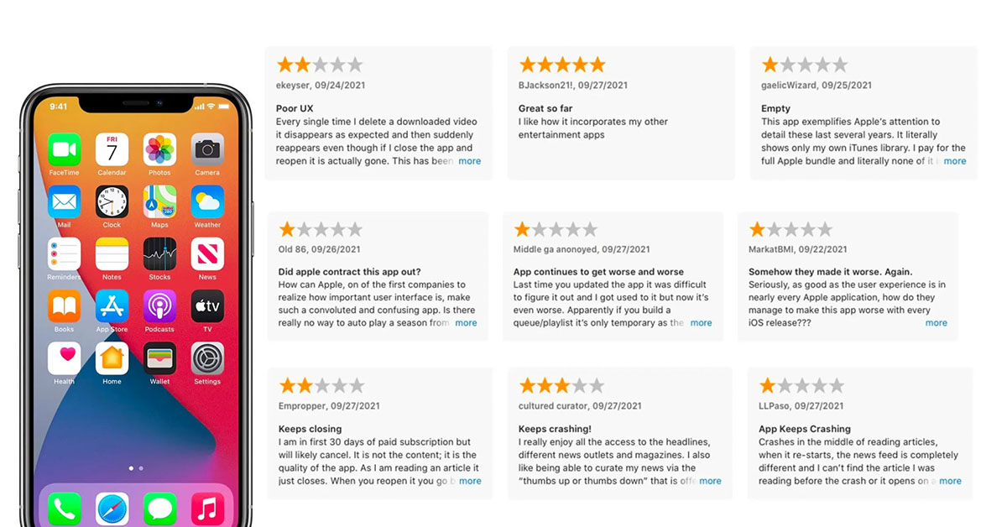
Task: Open the Maps app
Action: [159, 202]
